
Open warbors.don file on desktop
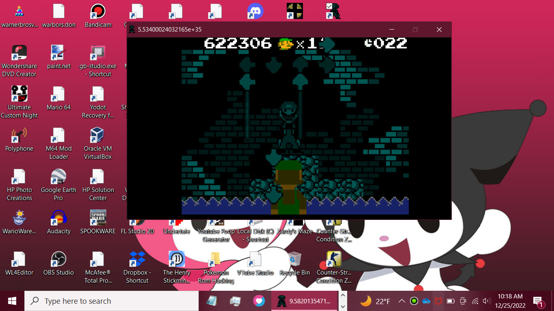(59, 16)
